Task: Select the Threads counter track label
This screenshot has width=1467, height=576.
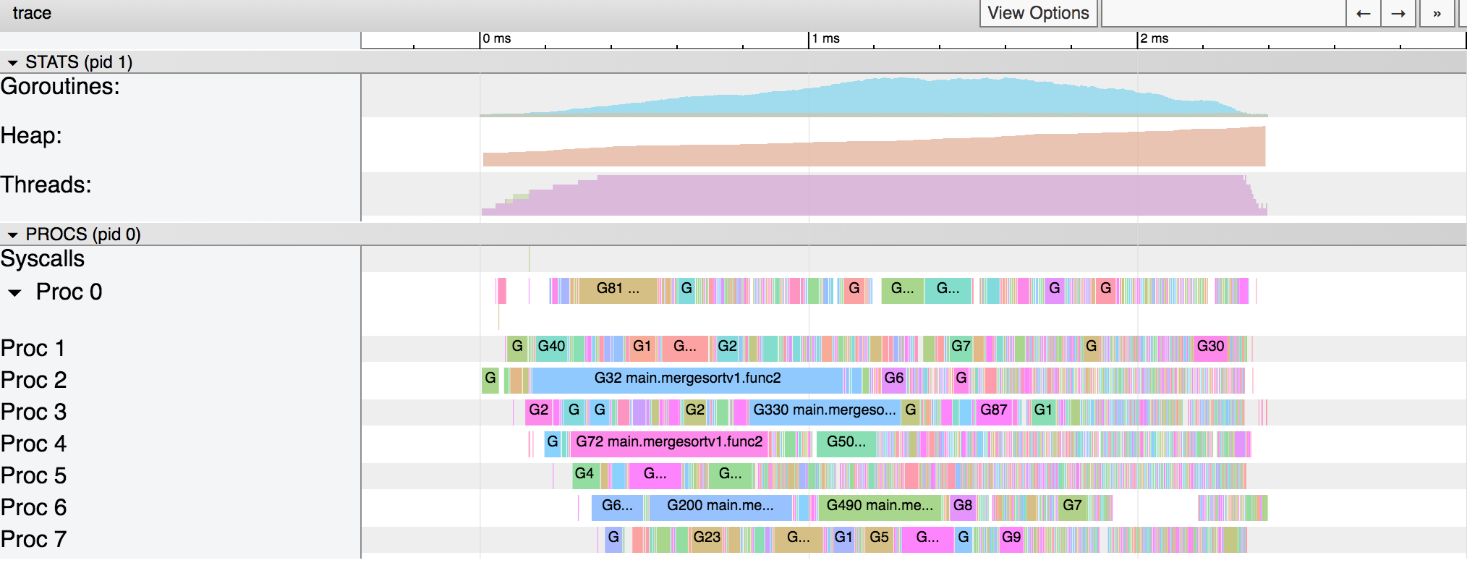Action: 46,185
